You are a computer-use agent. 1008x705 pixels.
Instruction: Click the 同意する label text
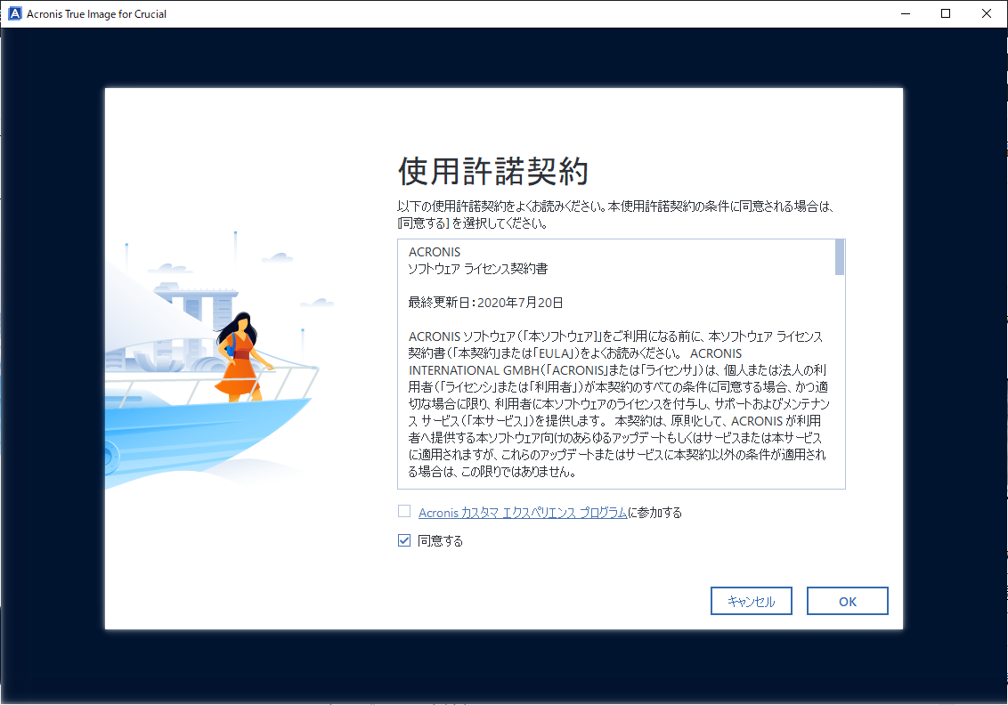441,541
